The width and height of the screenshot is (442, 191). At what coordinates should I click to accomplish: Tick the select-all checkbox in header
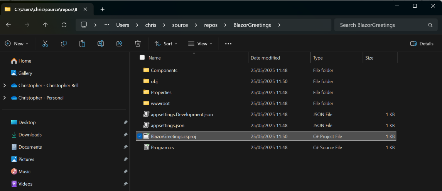142,58
